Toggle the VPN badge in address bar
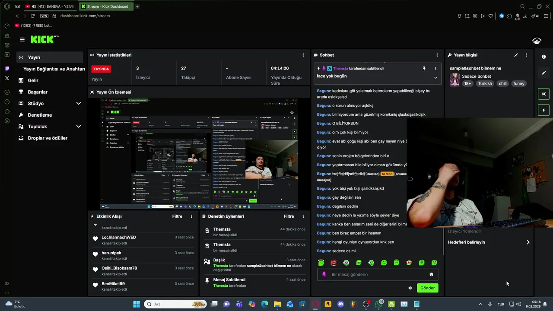Screen dimensions: 553x311 pyautogui.click(x=44, y=16)
